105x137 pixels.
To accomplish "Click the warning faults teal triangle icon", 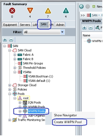I will click(x=66, y=11).
